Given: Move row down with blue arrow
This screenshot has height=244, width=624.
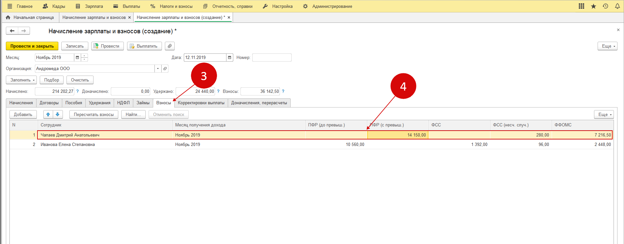Looking at the screenshot, I should pyautogui.click(x=57, y=114).
